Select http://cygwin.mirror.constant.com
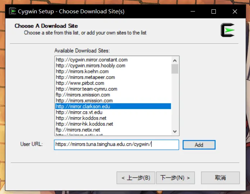 pyautogui.click(x=113, y=60)
